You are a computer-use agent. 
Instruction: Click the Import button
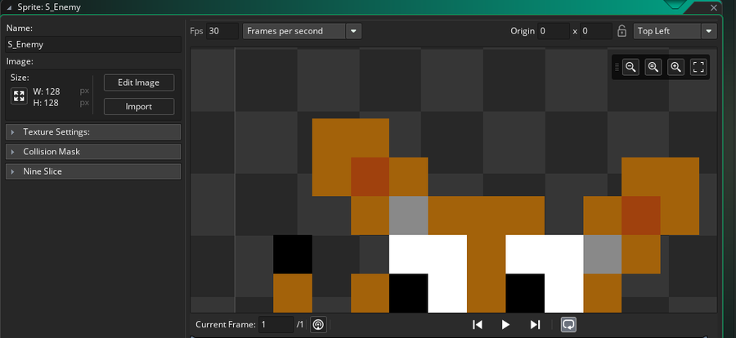pos(139,106)
